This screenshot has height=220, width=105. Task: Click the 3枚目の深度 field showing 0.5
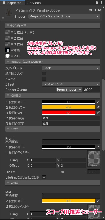pos(71,124)
